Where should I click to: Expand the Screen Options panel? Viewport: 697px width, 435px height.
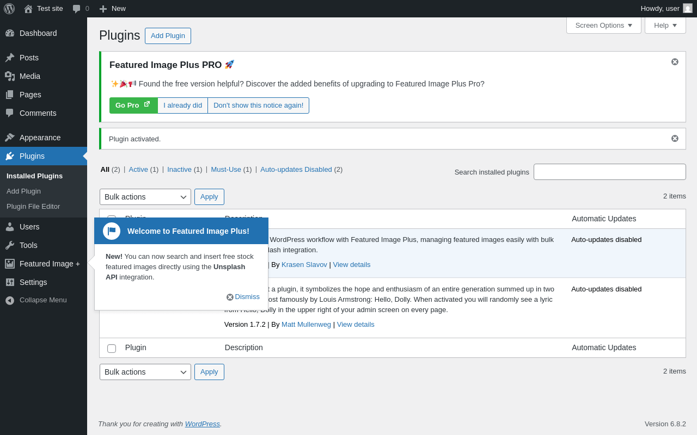coord(604,25)
